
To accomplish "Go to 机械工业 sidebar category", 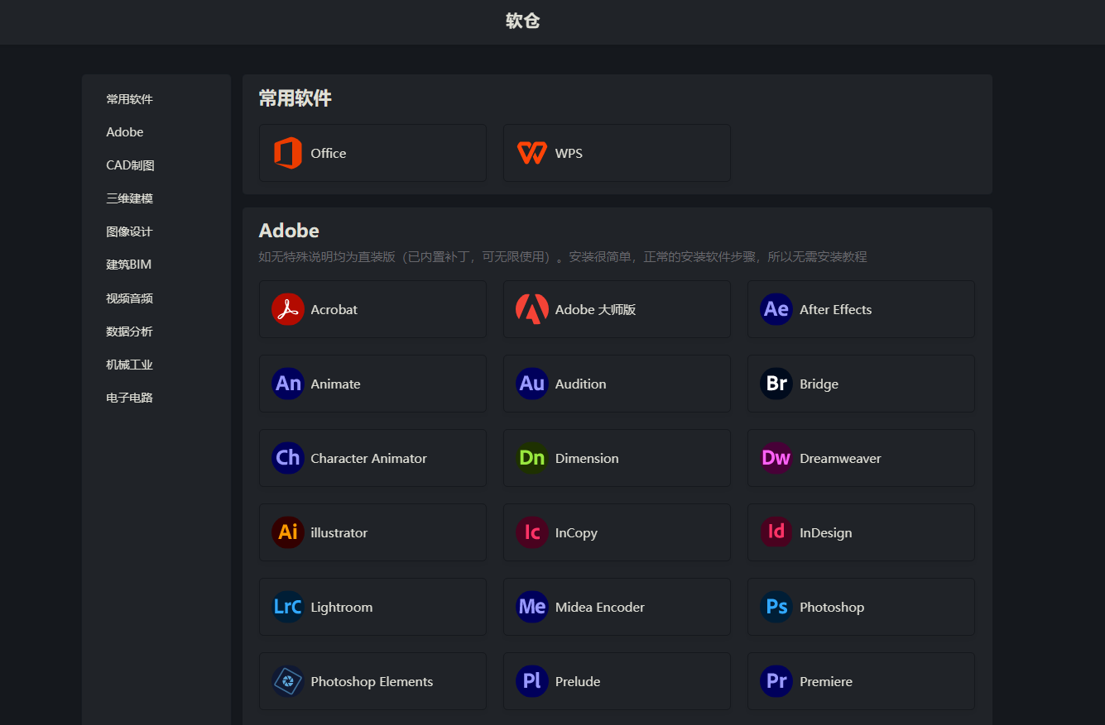I will click(130, 365).
